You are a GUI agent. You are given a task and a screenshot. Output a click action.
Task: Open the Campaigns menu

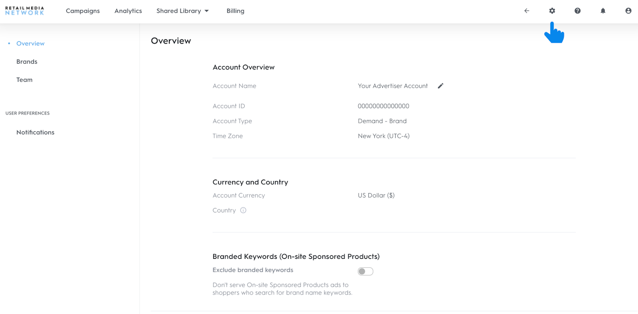(x=83, y=11)
